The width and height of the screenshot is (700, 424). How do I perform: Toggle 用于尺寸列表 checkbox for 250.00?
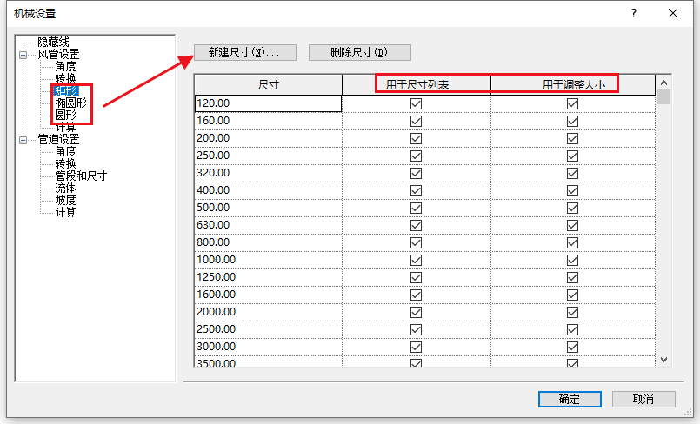pos(416,156)
